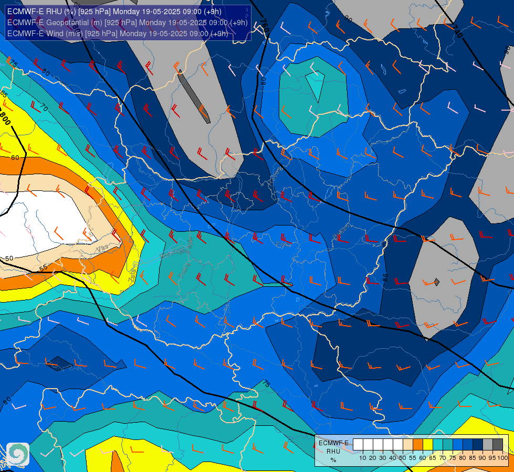Click the 'RHU' label in the legend box

coord(333,452)
